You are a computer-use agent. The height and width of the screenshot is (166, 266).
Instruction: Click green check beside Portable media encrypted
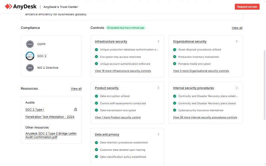point(175,64)
